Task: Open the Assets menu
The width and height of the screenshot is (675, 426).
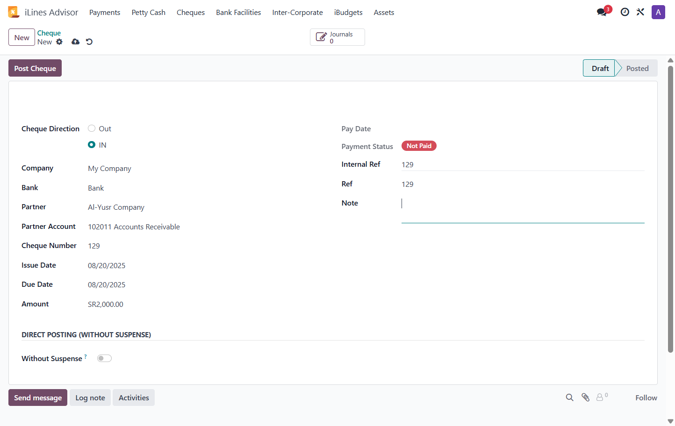Action: (384, 13)
